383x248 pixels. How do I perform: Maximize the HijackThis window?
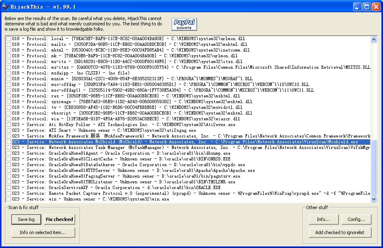coord(367,7)
